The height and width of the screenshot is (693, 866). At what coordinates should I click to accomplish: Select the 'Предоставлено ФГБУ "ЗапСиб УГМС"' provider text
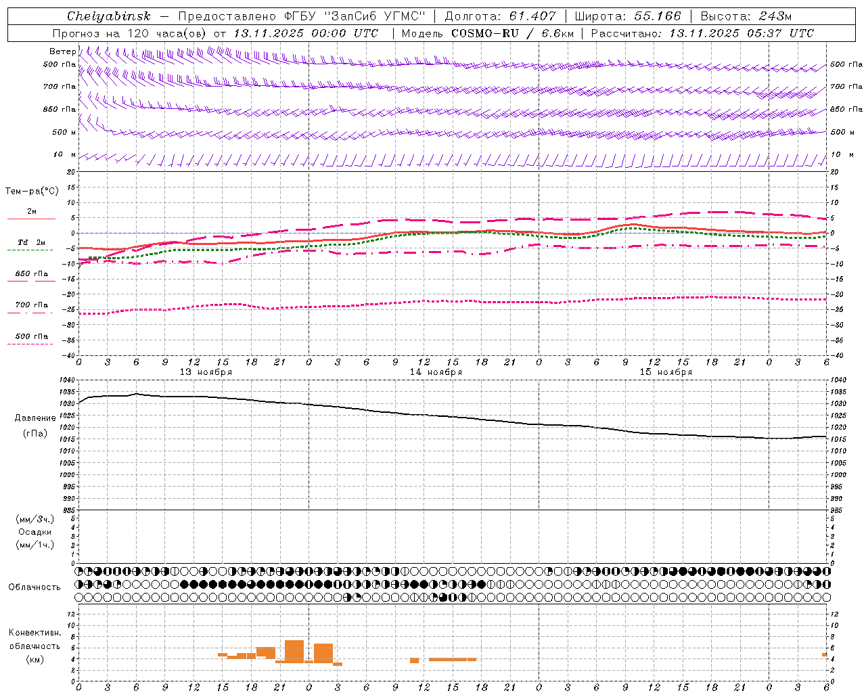[x=301, y=16]
